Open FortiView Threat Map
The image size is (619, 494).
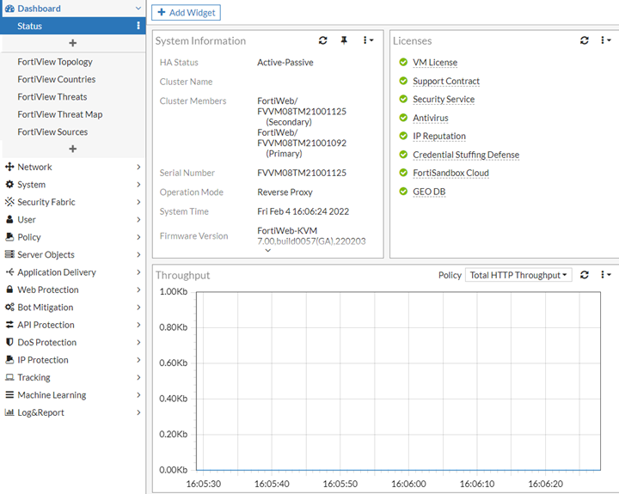point(60,114)
